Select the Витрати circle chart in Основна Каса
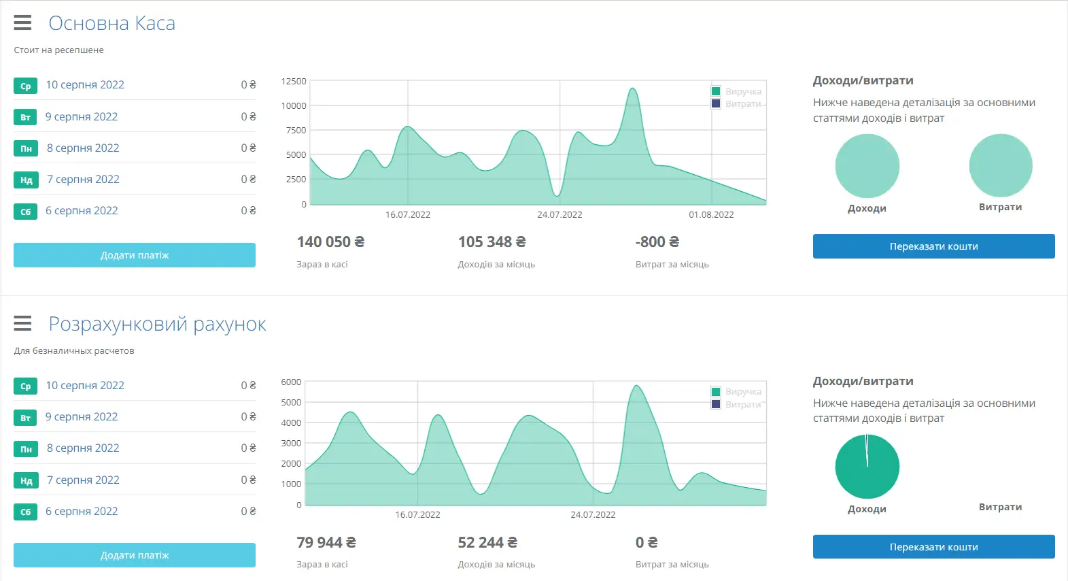Image resolution: width=1068 pixels, height=581 pixels. coord(1000,165)
